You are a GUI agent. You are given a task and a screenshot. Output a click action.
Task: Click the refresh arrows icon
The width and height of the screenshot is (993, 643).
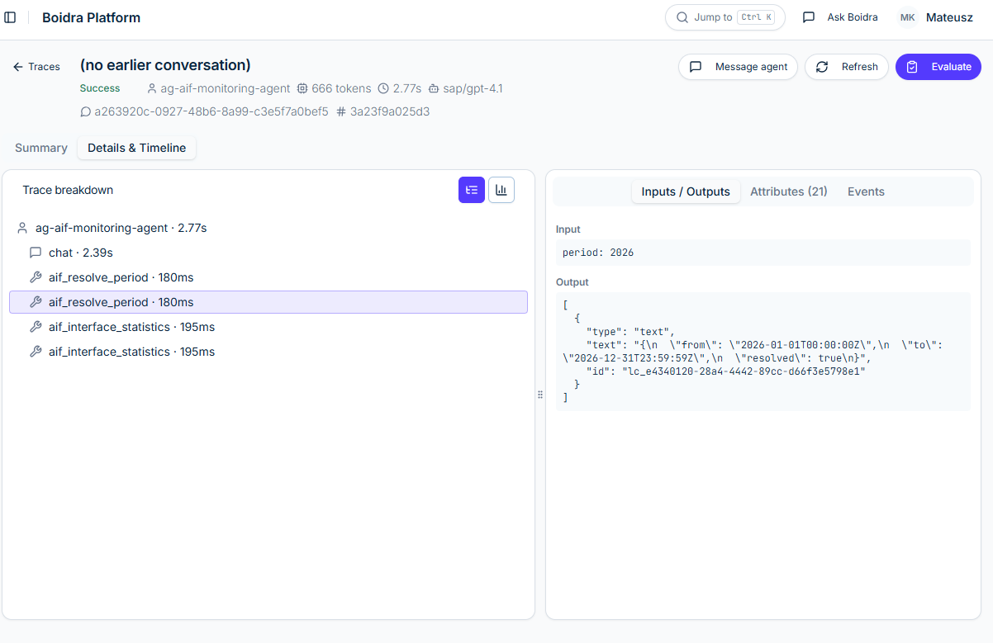pos(822,67)
